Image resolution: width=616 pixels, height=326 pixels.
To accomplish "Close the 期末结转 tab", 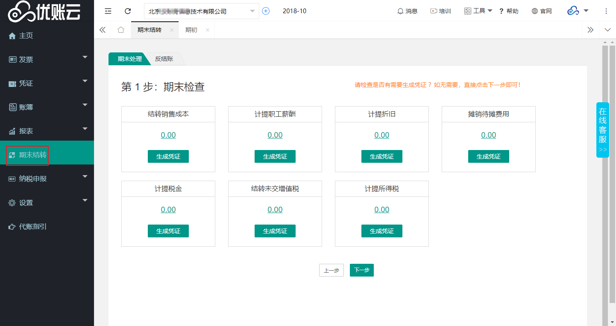I will [172, 30].
